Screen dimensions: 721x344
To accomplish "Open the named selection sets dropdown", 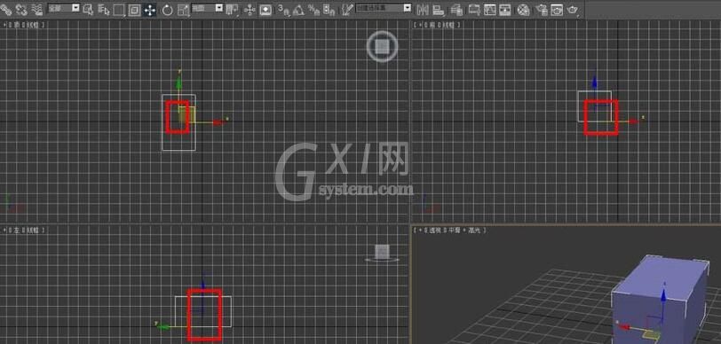I will tap(384, 8).
